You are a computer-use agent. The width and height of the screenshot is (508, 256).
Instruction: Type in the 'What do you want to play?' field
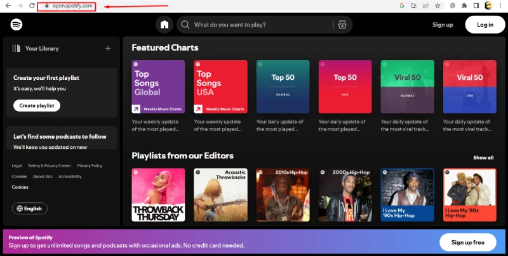pyautogui.click(x=260, y=25)
